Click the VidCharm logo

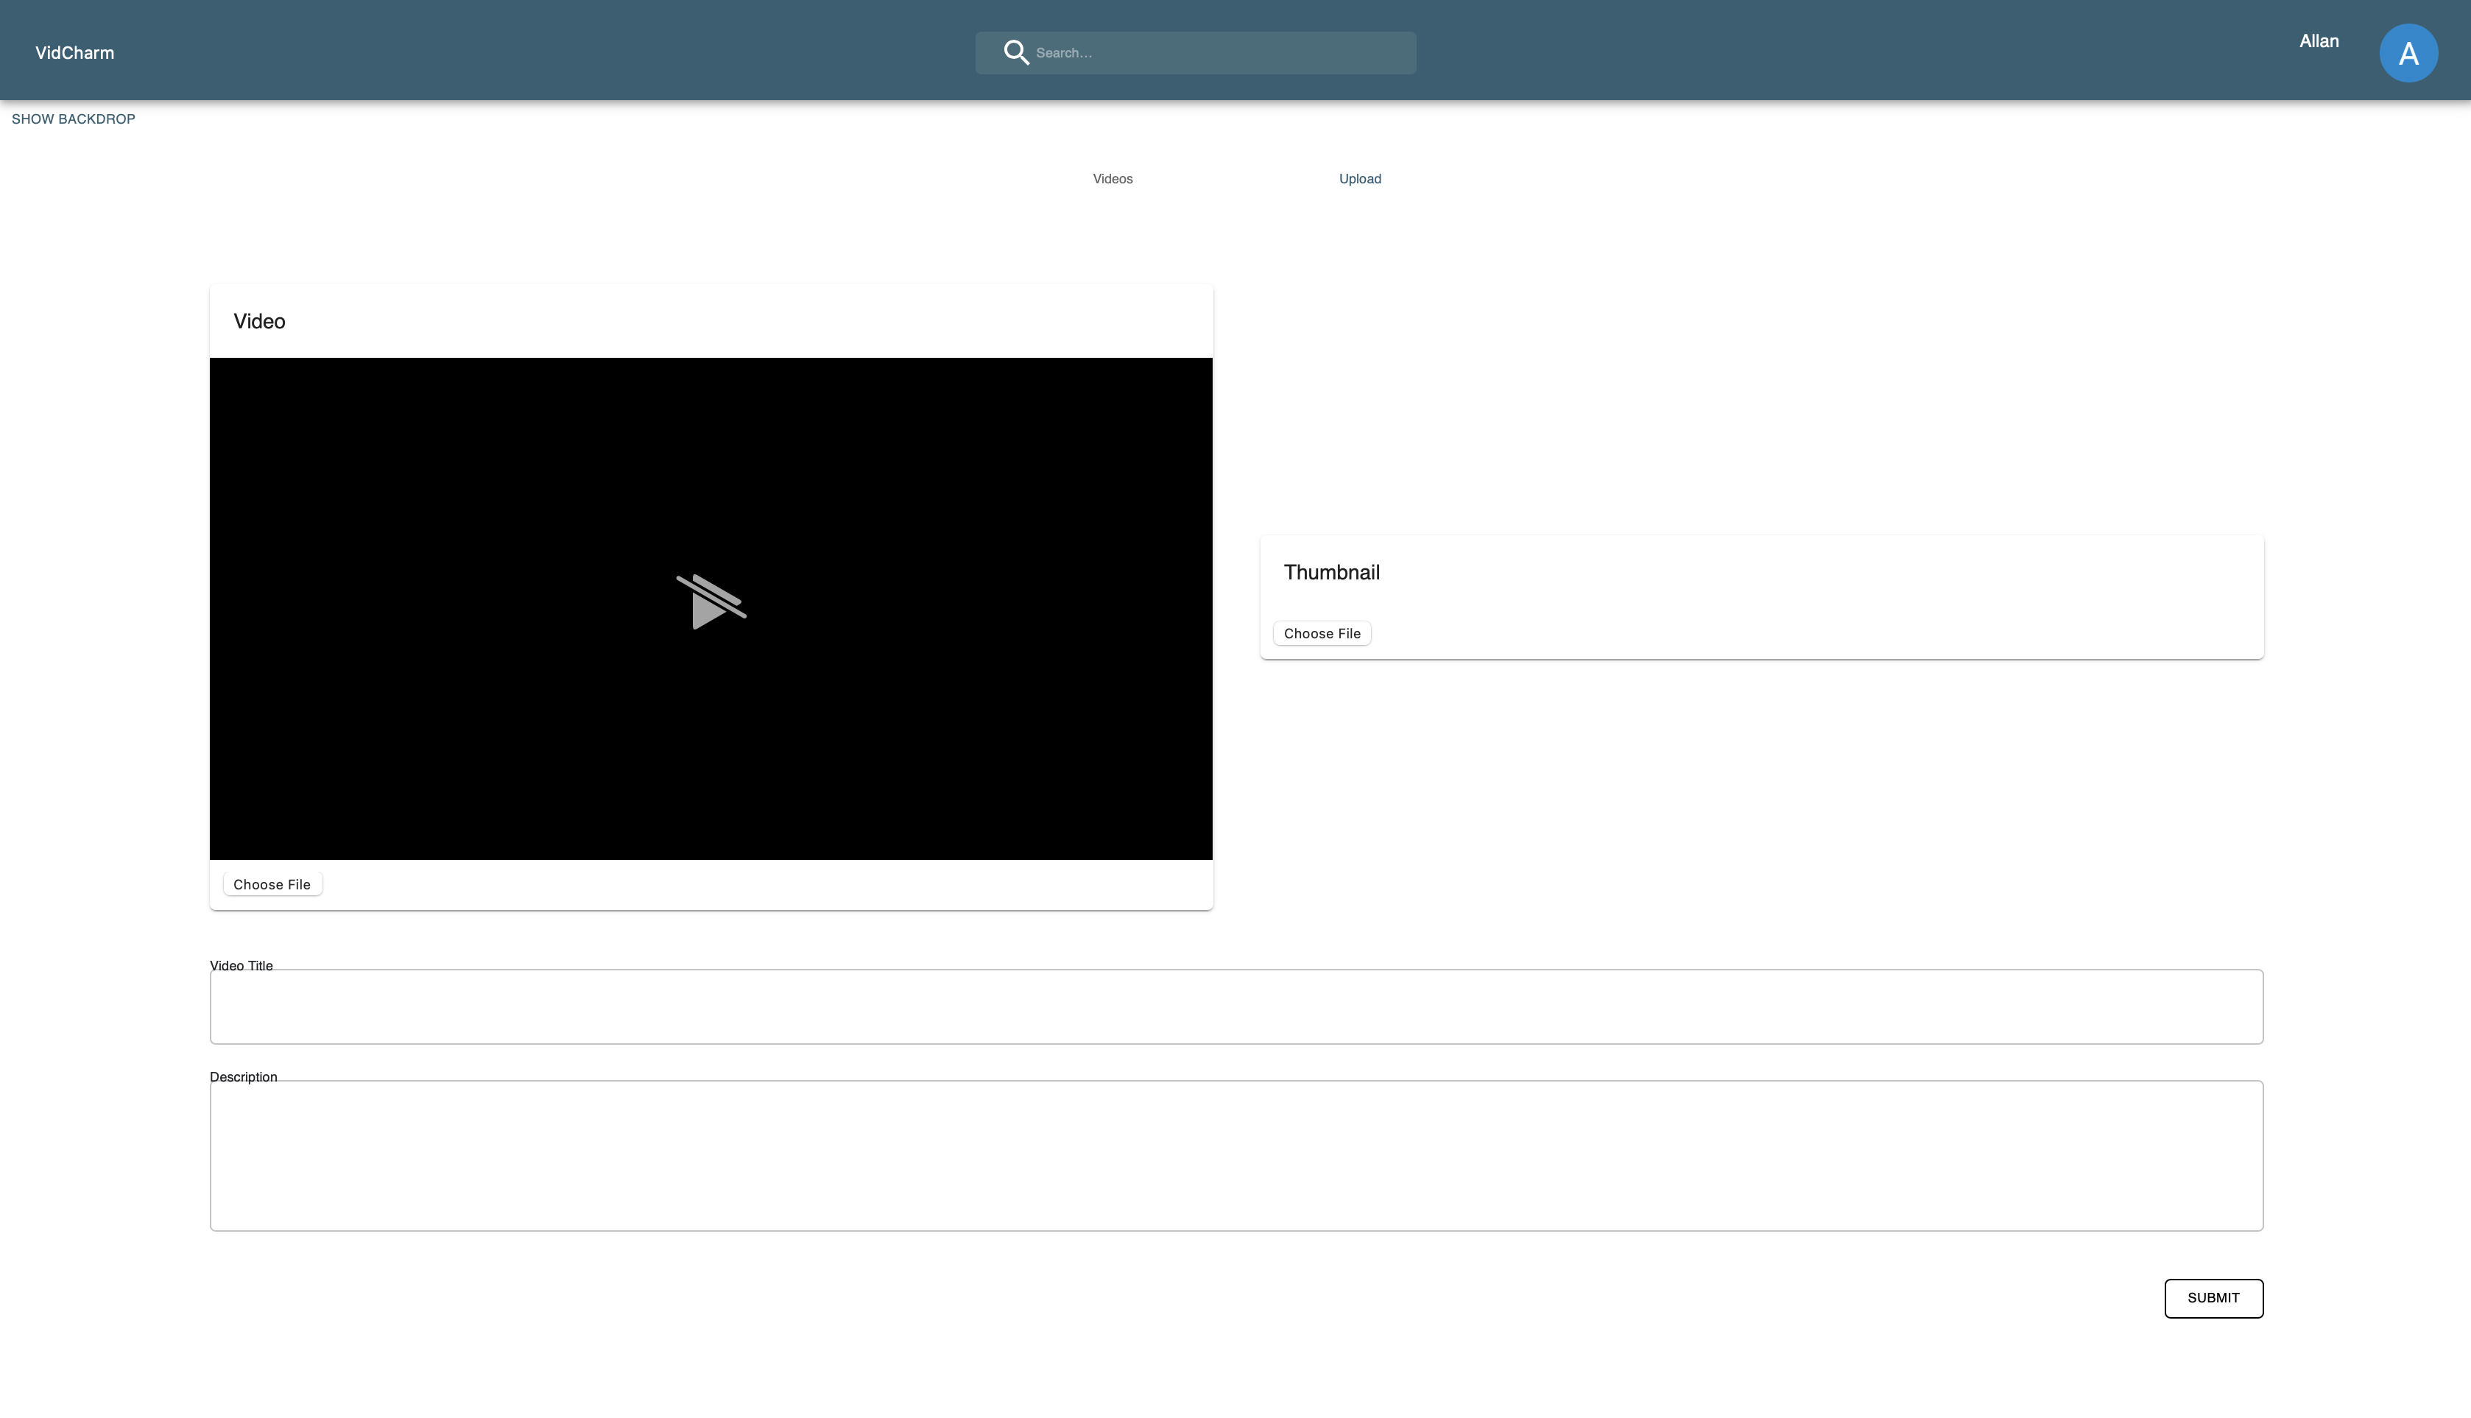click(x=74, y=52)
